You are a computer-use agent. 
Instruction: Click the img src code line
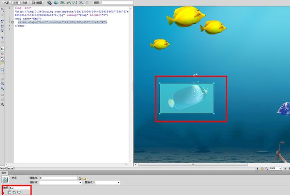72,12
